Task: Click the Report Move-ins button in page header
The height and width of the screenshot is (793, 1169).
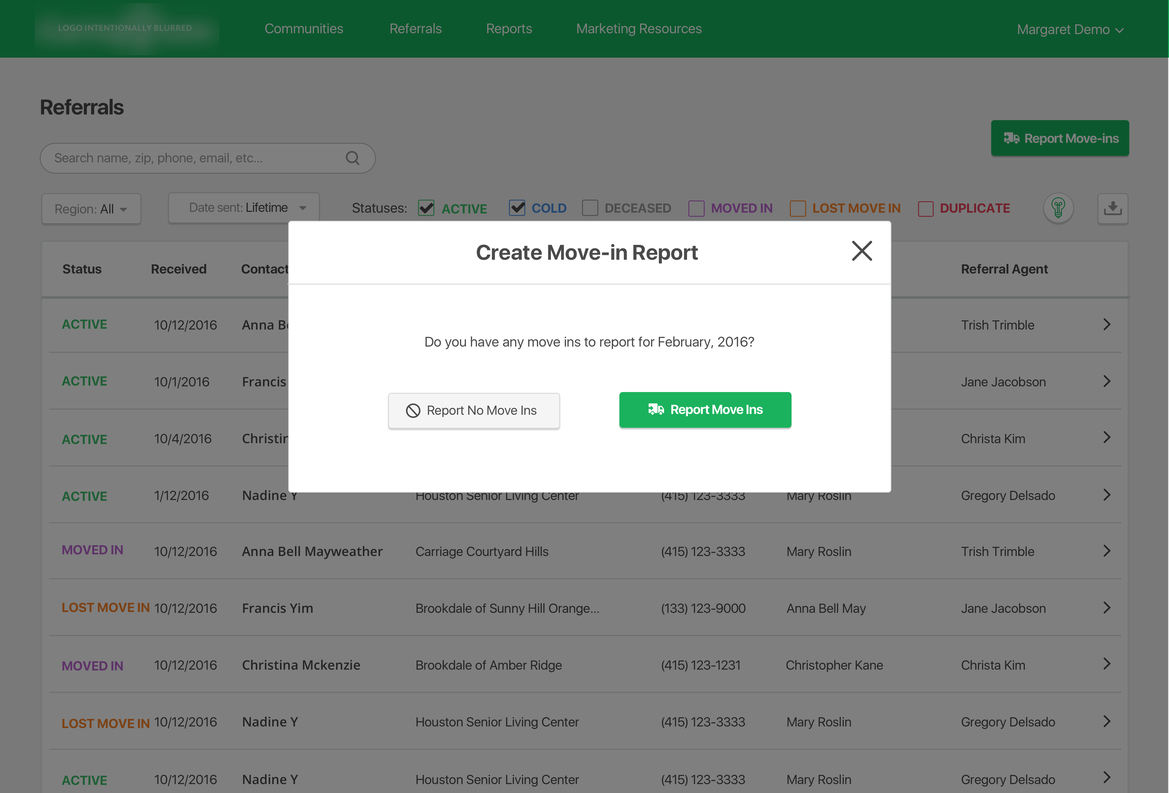Action: point(1059,138)
